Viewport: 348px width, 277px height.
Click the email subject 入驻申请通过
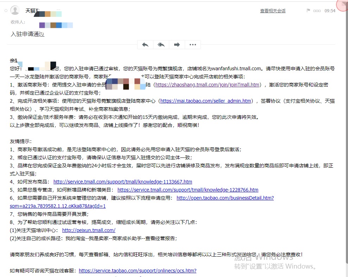[27, 34]
